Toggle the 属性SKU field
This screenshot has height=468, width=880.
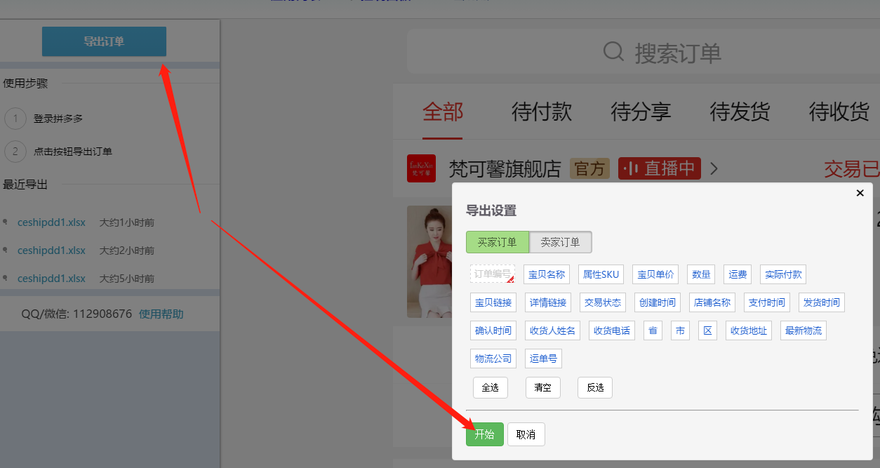point(601,274)
